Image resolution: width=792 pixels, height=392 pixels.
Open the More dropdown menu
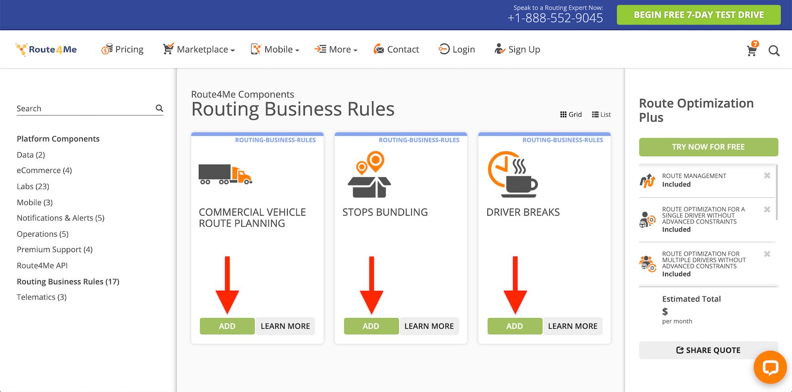336,49
